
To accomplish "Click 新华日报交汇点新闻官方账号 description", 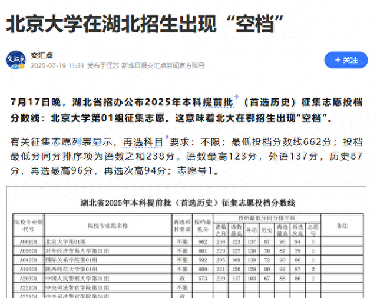I will [163, 65].
